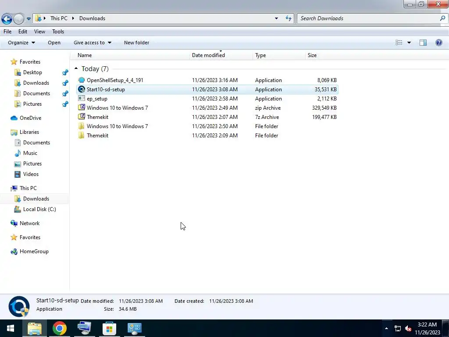Click the top Favorites star in the sidebar
449x337 pixels.
(x=14, y=61)
